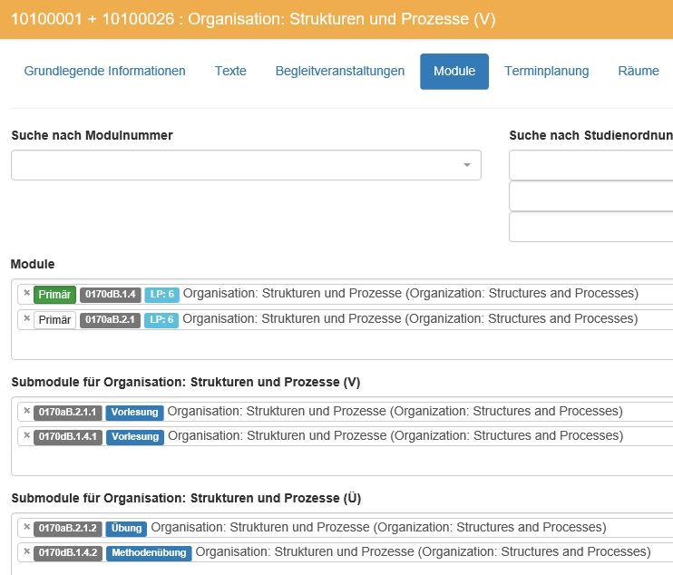673x575 pixels.
Task: Click the third Studienordnung search field
Action: (591, 227)
